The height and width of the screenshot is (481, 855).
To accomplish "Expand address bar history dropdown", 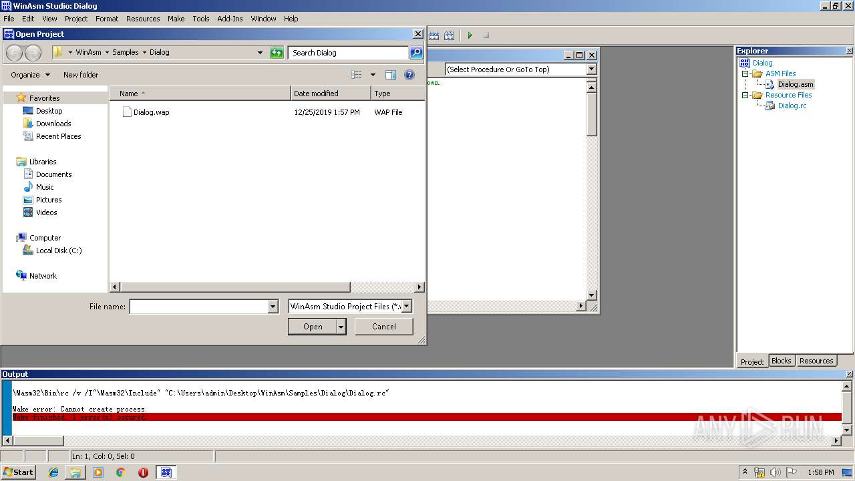I will [x=261, y=53].
